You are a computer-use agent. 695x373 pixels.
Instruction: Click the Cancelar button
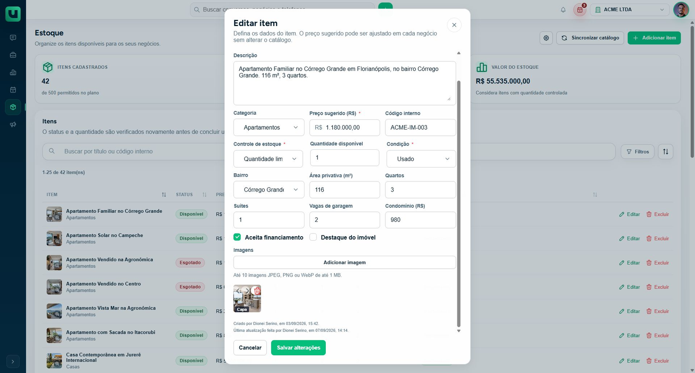pyautogui.click(x=250, y=348)
